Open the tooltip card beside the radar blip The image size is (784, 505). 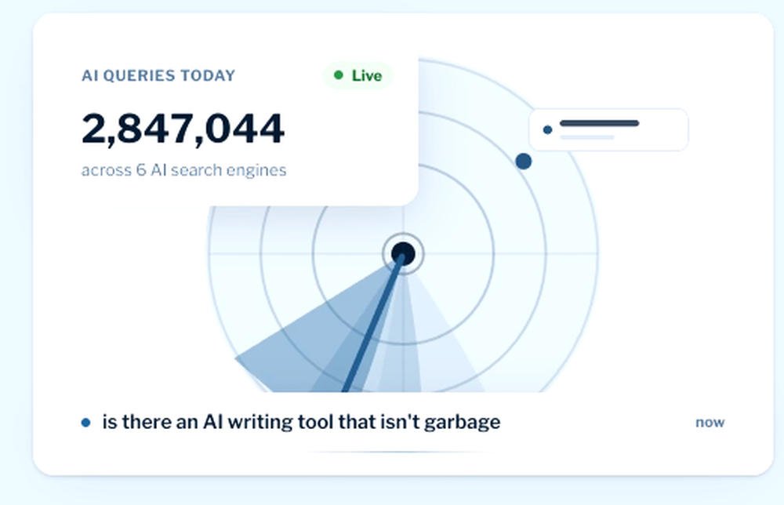tap(608, 129)
